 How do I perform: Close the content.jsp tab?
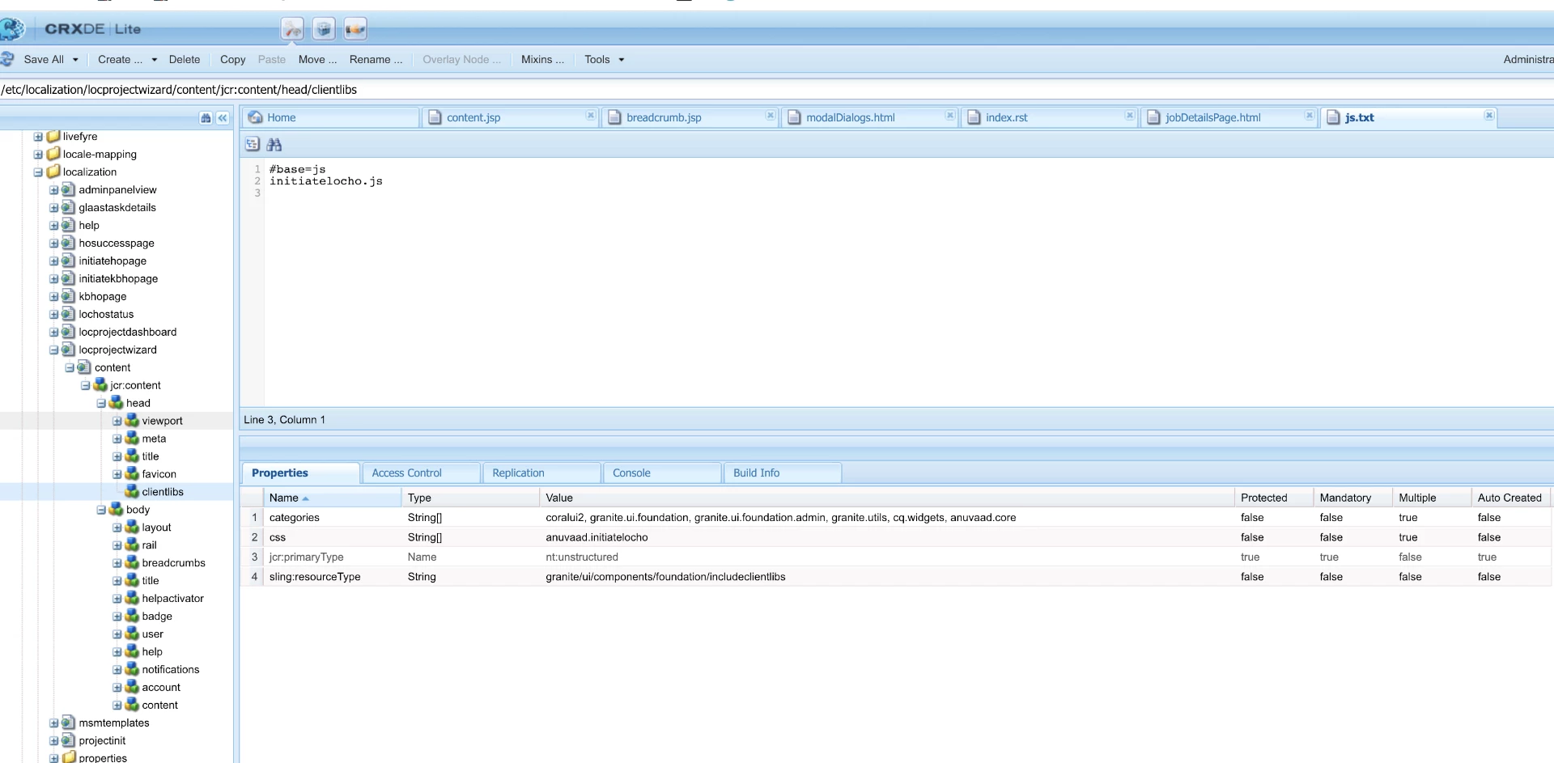pyautogui.click(x=591, y=116)
